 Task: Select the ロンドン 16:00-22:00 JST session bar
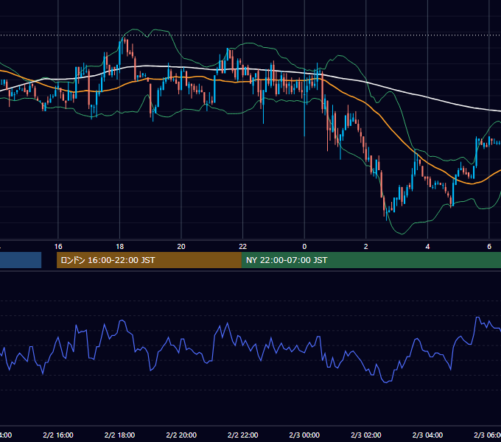[x=149, y=260]
